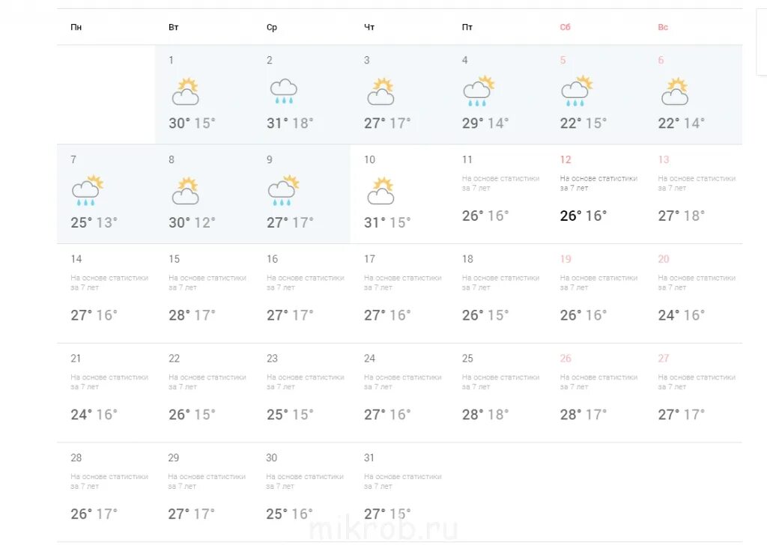Open day 28 with temperatures 26° 17°

pos(106,492)
